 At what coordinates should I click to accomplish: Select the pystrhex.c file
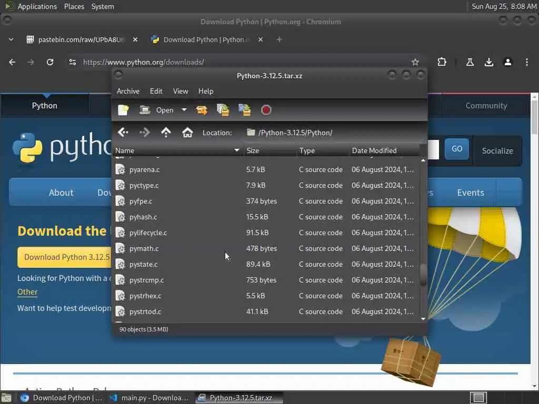(x=266, y=296)
